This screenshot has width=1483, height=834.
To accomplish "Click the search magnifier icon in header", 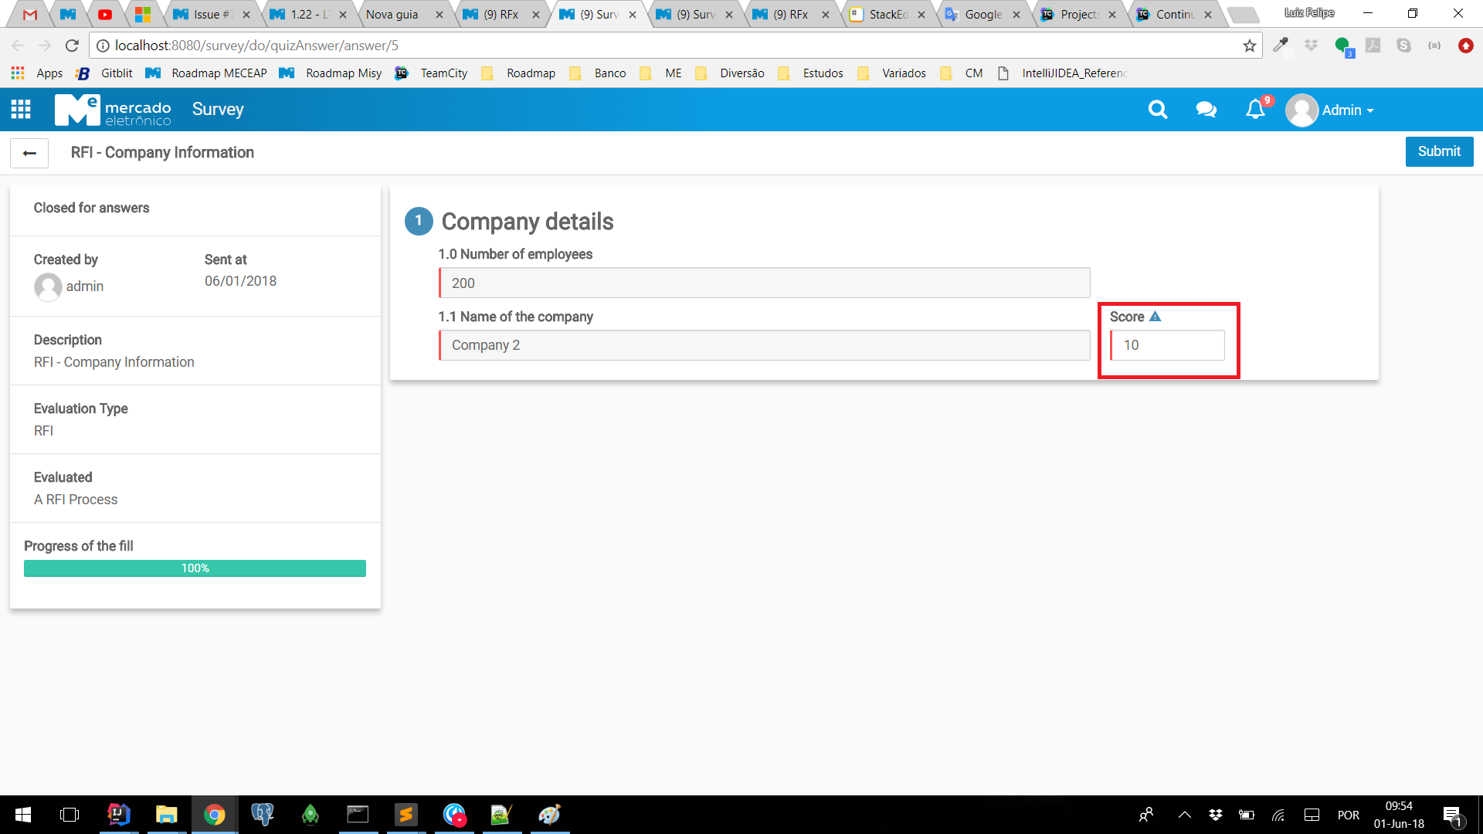I will (x=1157, y=110).
